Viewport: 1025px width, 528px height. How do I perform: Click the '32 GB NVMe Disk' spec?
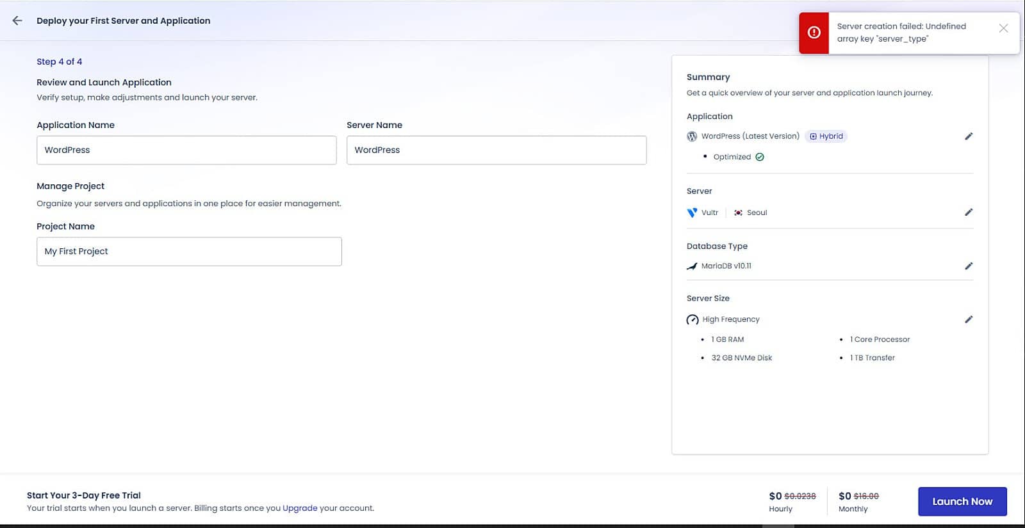pos(742,358)
